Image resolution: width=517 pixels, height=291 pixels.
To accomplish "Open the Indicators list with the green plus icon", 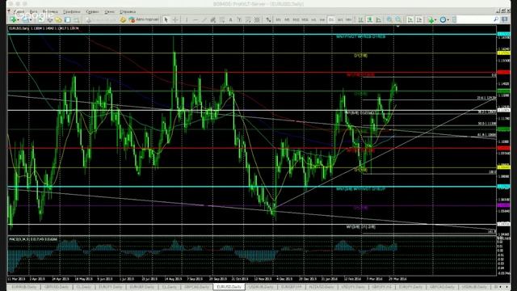I will pyautogui.click(x=431, y=20).
